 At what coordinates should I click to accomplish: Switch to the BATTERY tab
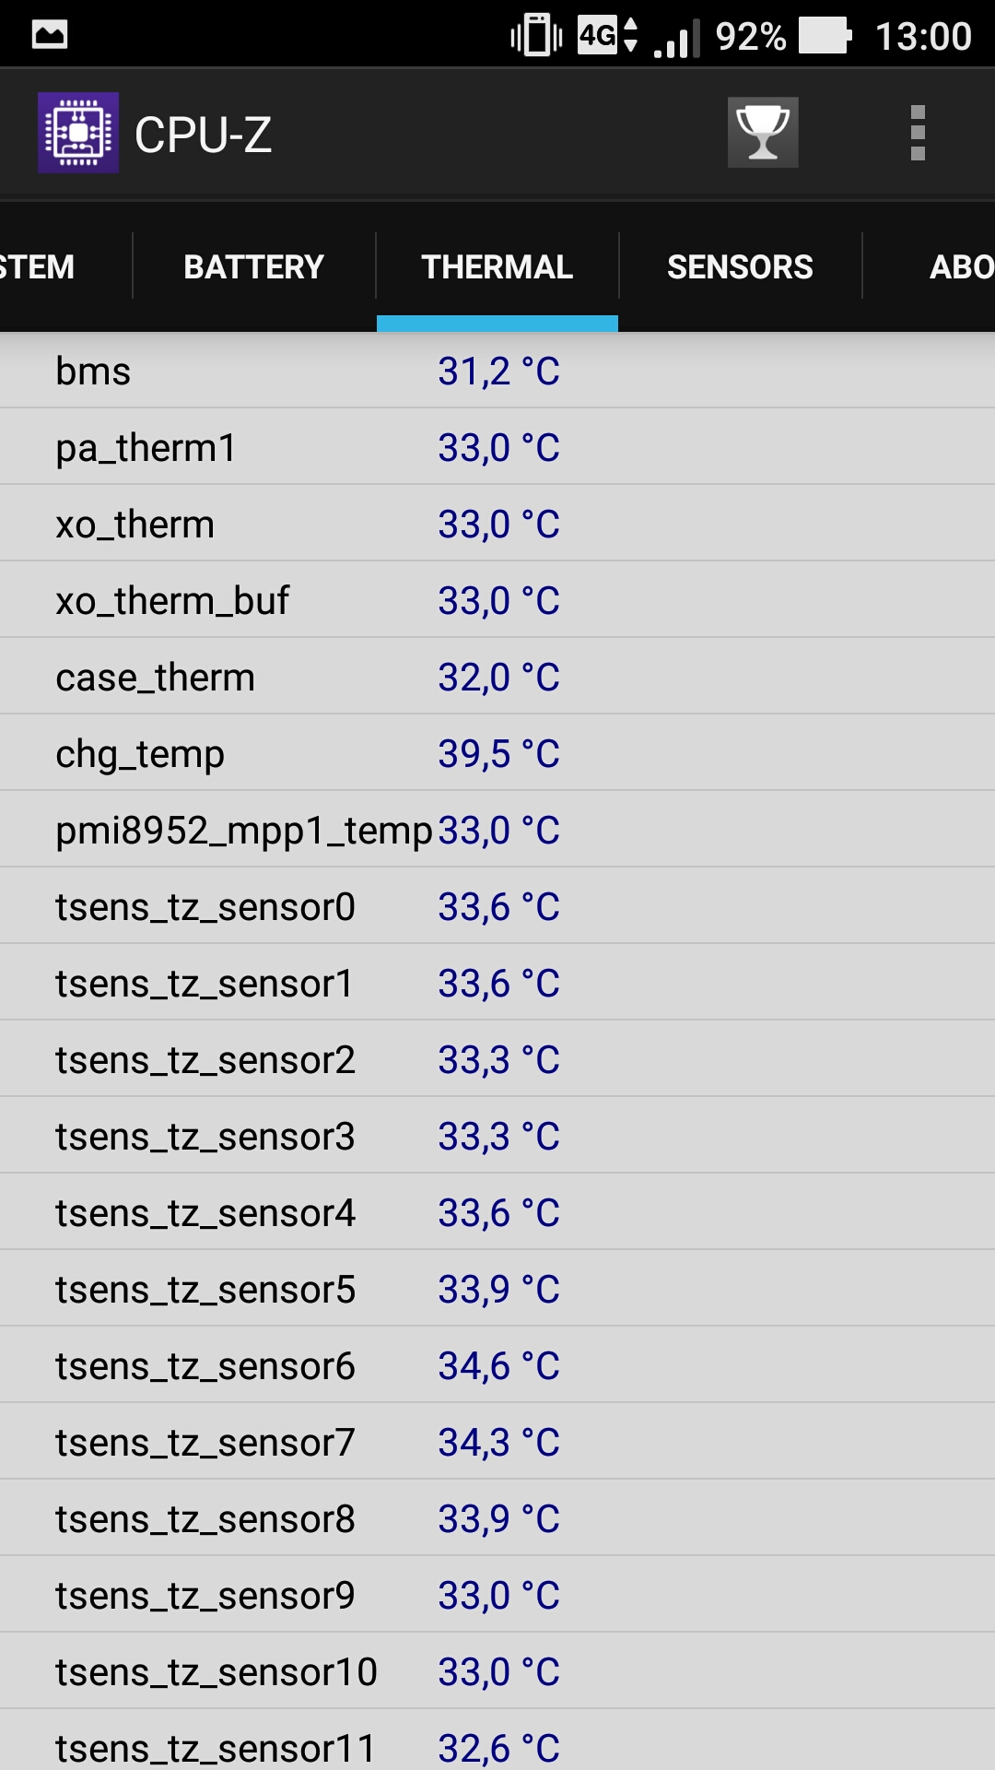coord(254,266)
